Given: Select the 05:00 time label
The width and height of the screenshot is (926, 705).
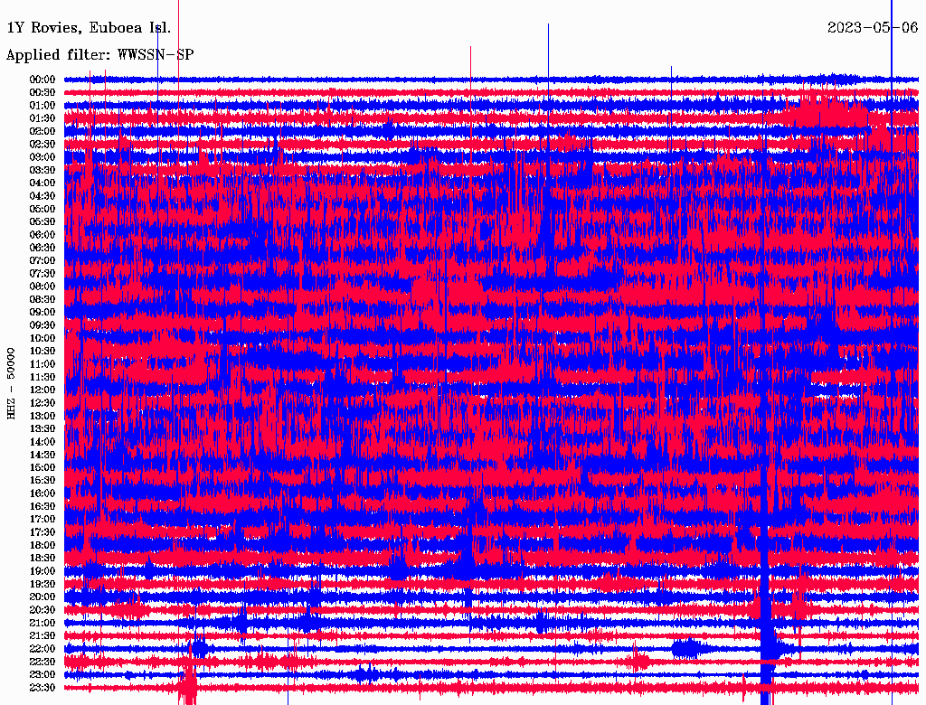Looking at the screenshot, I should (x=43, y=209).
